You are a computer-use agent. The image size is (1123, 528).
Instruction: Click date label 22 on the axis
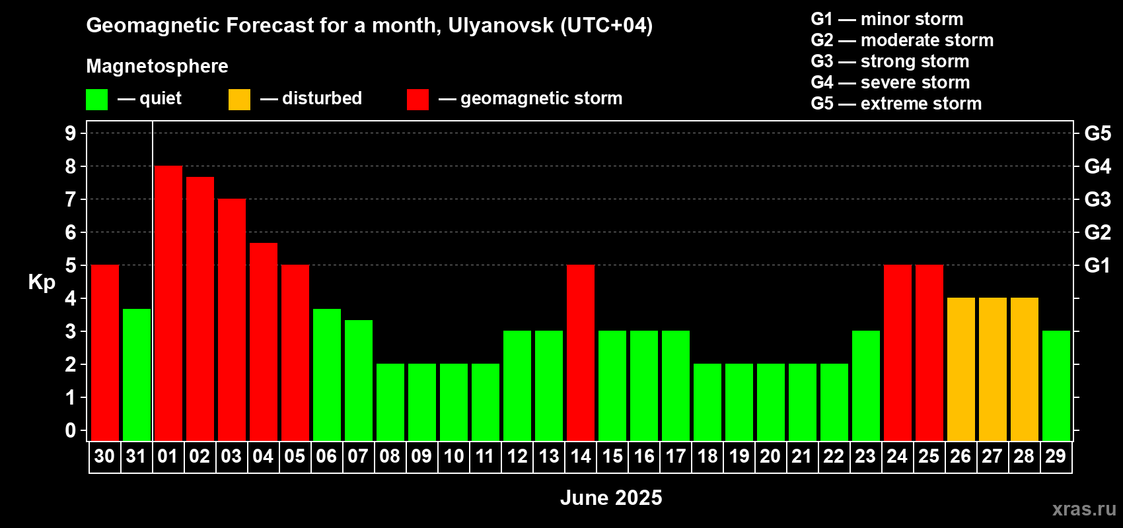[834, 457]
